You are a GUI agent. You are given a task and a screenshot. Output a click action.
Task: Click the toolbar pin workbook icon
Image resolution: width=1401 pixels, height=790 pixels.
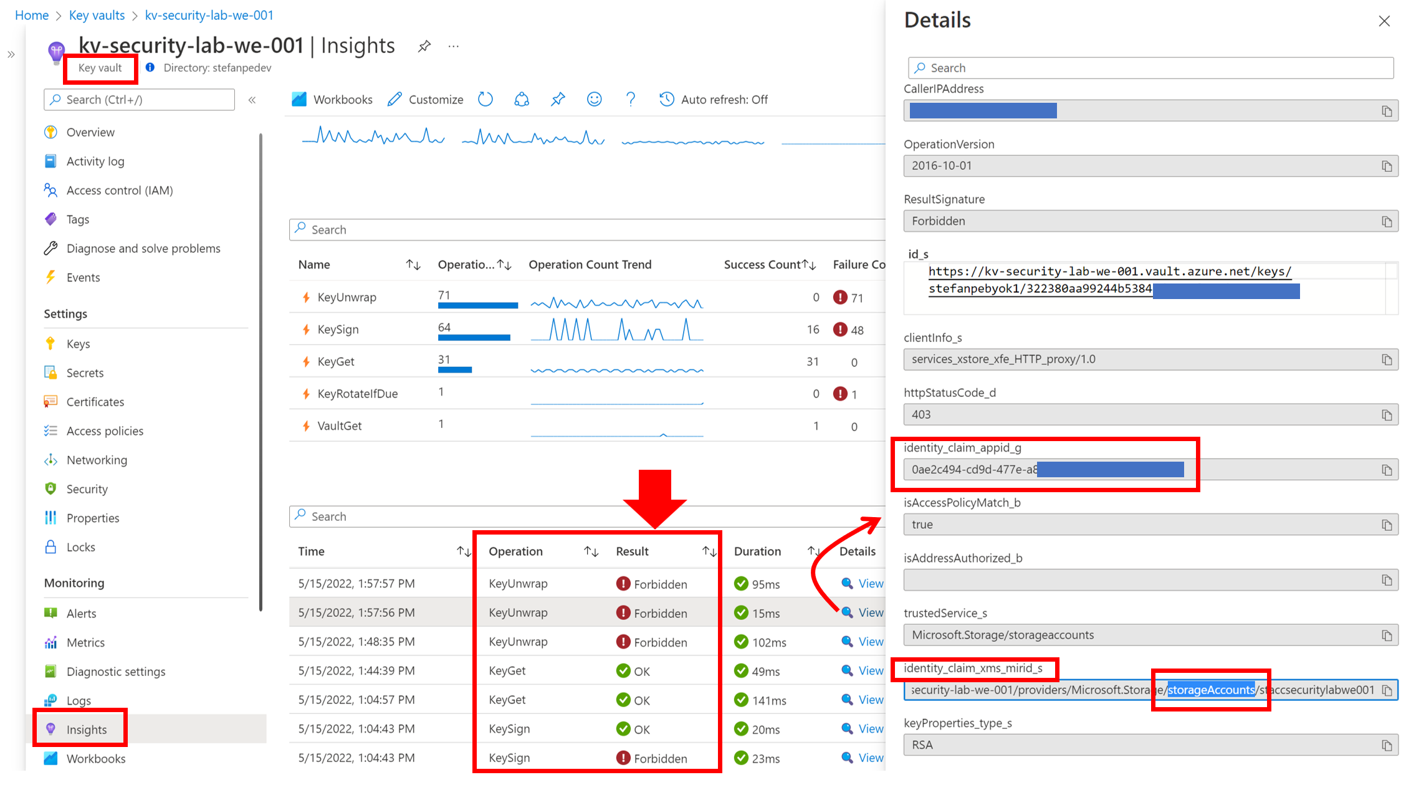tap(558, 99)
